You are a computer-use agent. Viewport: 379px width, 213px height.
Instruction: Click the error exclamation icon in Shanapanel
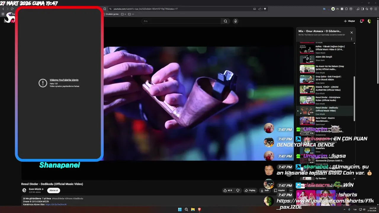(x=43, y=83)
